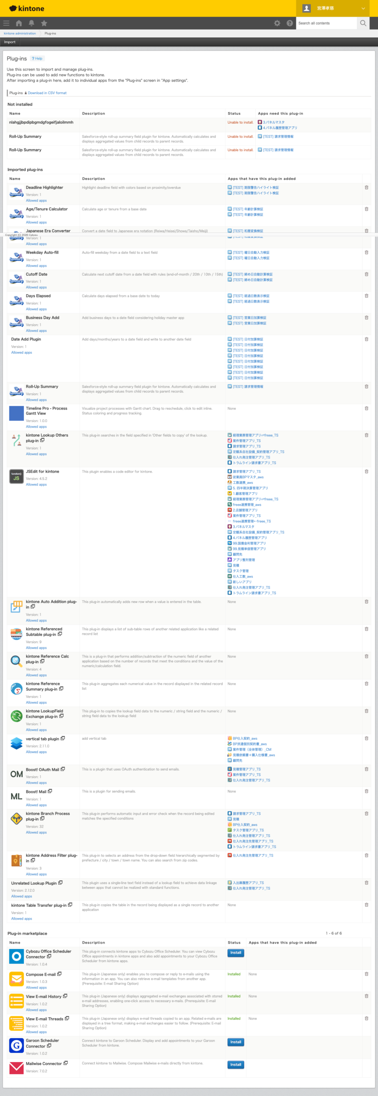Open the notifications bell icon

(x=31, y=23)
